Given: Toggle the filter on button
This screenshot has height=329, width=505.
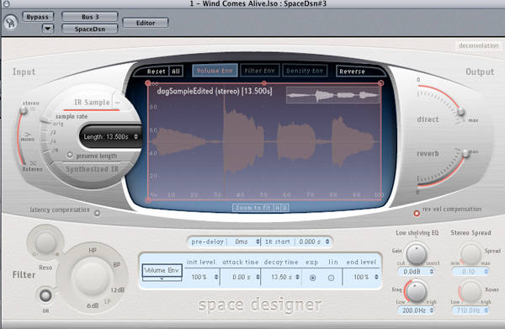Looking at the screenshot, I should pyautogui.click(x=45, y=295).
